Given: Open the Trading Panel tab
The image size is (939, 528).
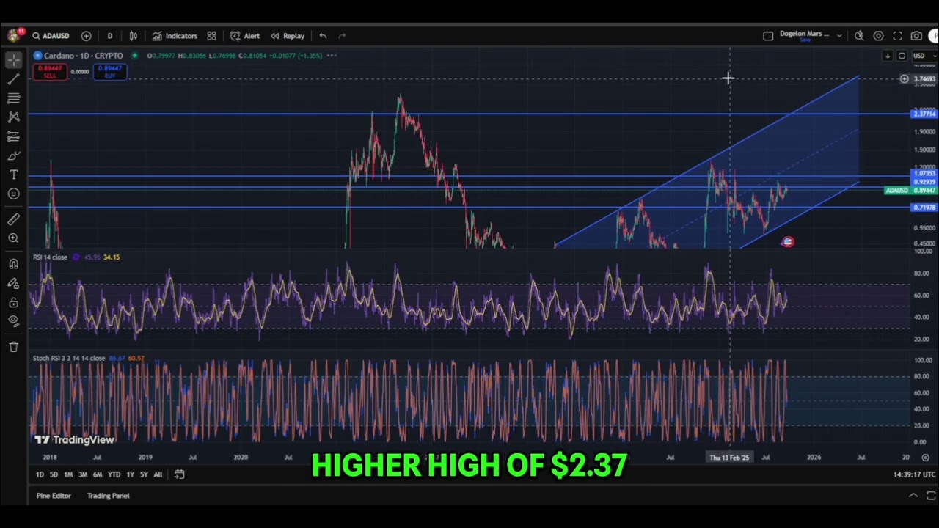Looking at the screenshot, I should pos(109,496).
